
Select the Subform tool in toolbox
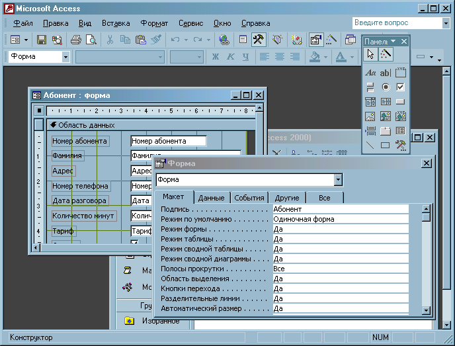click(x=401, y=130)
